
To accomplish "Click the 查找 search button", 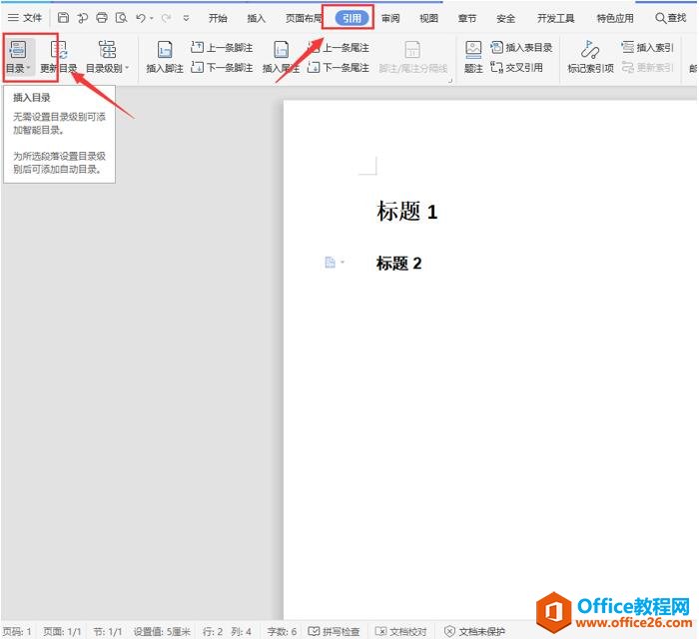I will click(x=670, y=18).
